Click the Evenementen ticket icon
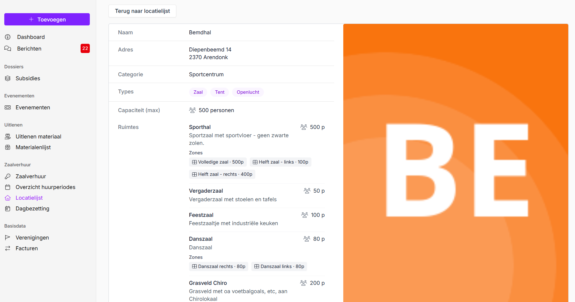 [x=8, y=108]
